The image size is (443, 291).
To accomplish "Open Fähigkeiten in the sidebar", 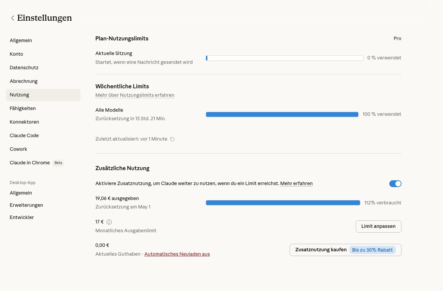I will click(23, 108).
